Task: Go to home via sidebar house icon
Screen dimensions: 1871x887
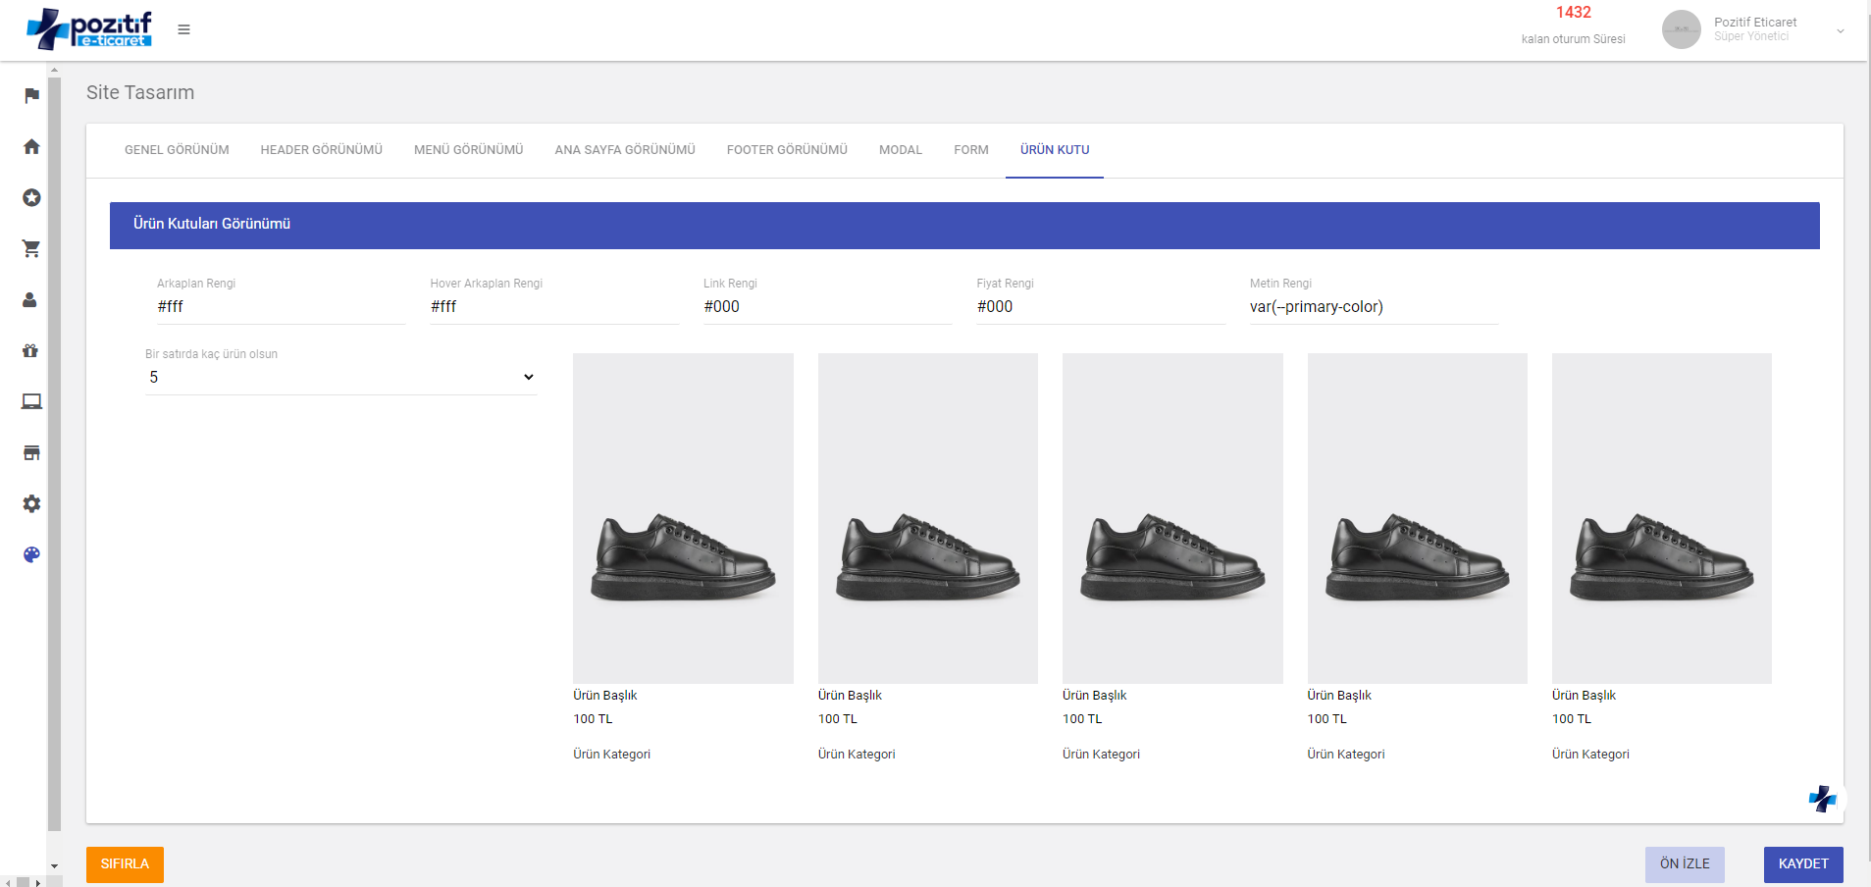Action: pyautogui.click(x=31, y=146)
